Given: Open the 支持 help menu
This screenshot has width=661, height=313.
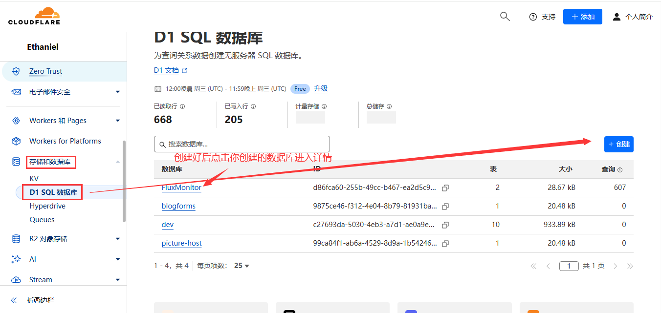Looking at the screenshot, I should (542, 17).
